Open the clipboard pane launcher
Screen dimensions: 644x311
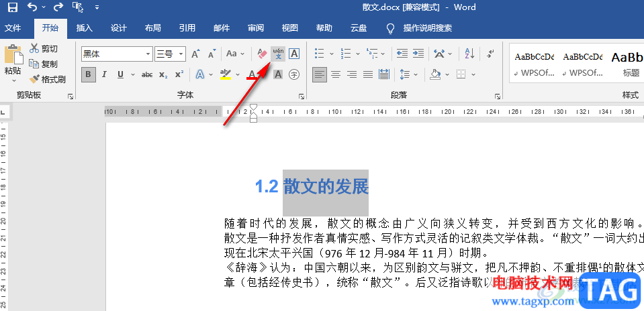tap(71, 97)
